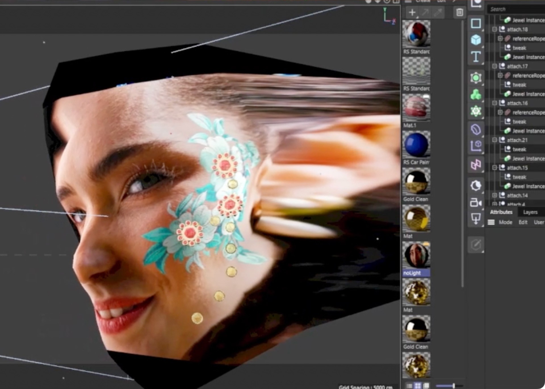Click the object manager Search field
Image resolution: width=545 pixels, height=389 pixels.
516,9
